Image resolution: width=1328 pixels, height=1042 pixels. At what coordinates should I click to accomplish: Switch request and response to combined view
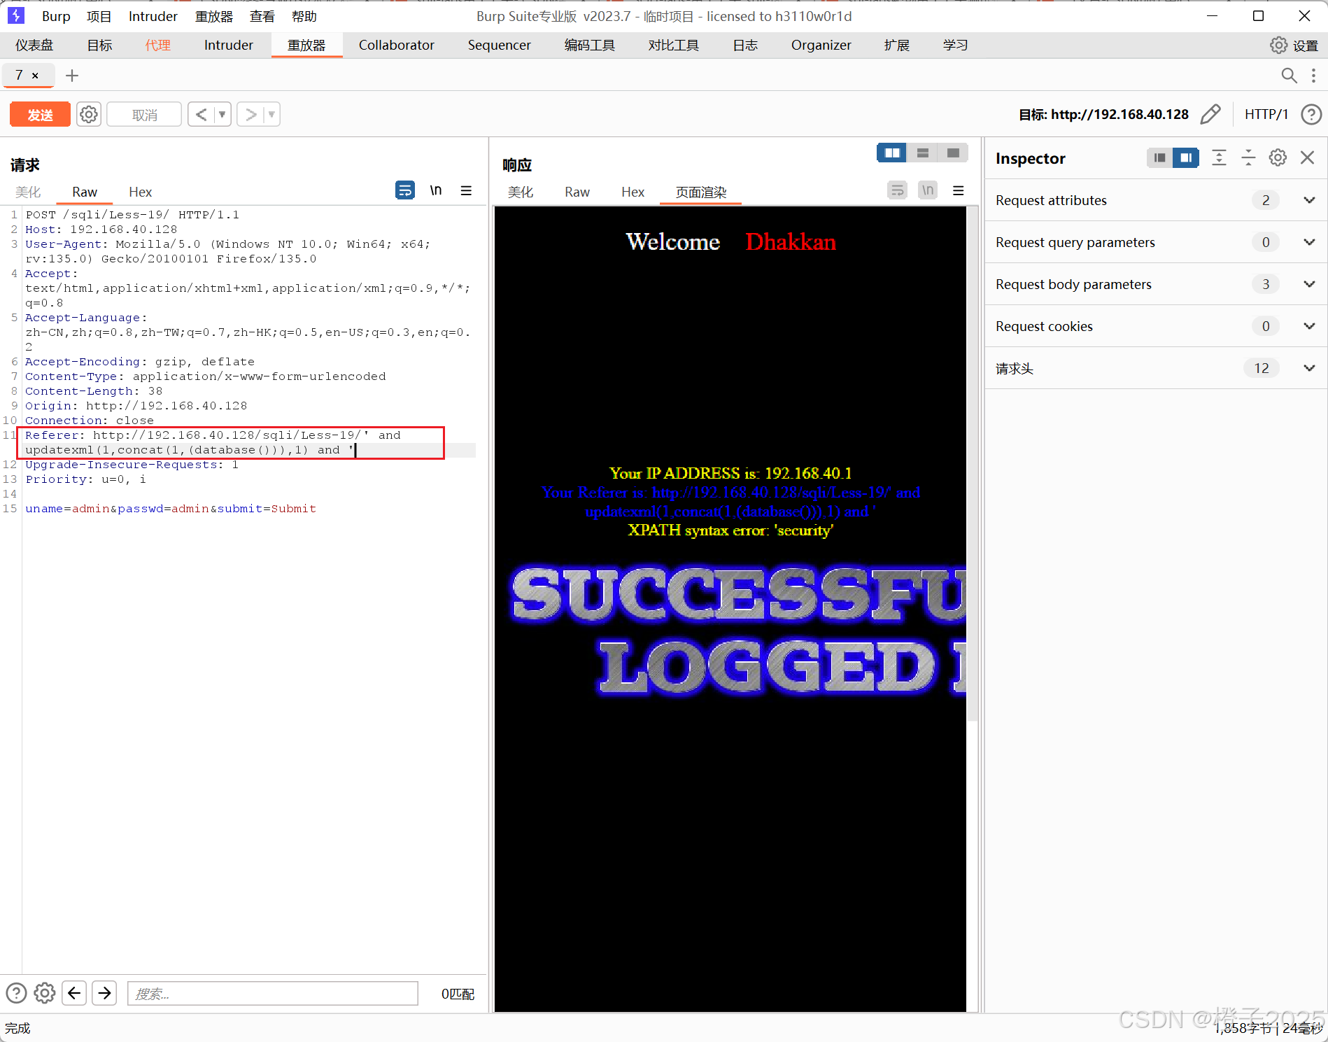tap(953, 153)
